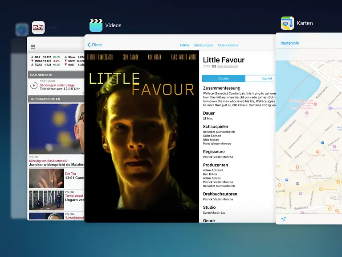The image size is (342, 257).
Task: Tap the DAS NEUESTE section header
Action: 56,75
